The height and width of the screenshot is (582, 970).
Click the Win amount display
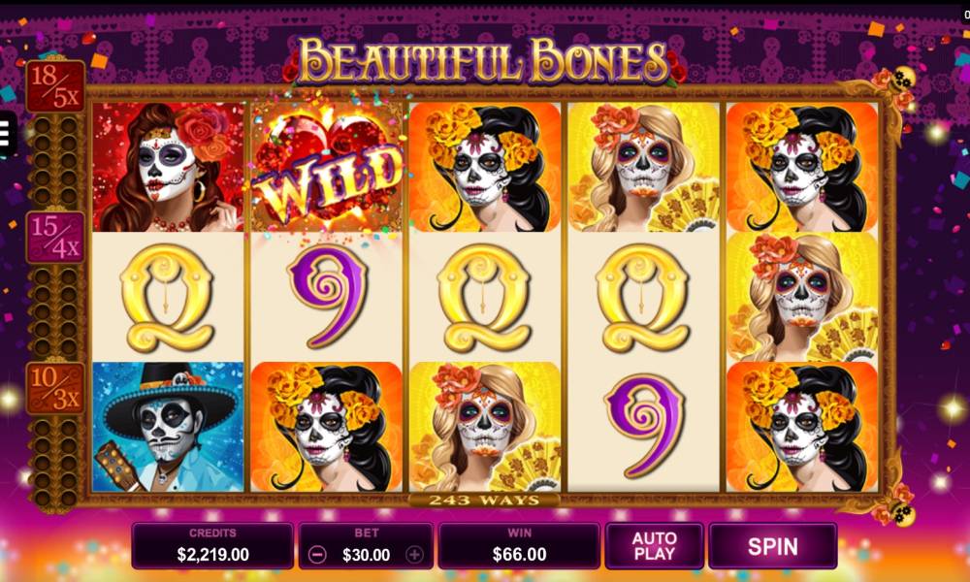pos(519,546)
